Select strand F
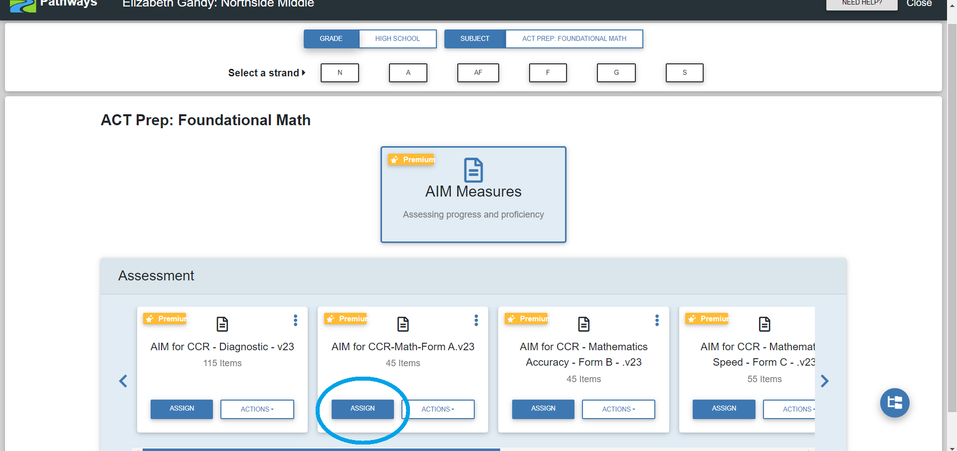 click(548, 73)
